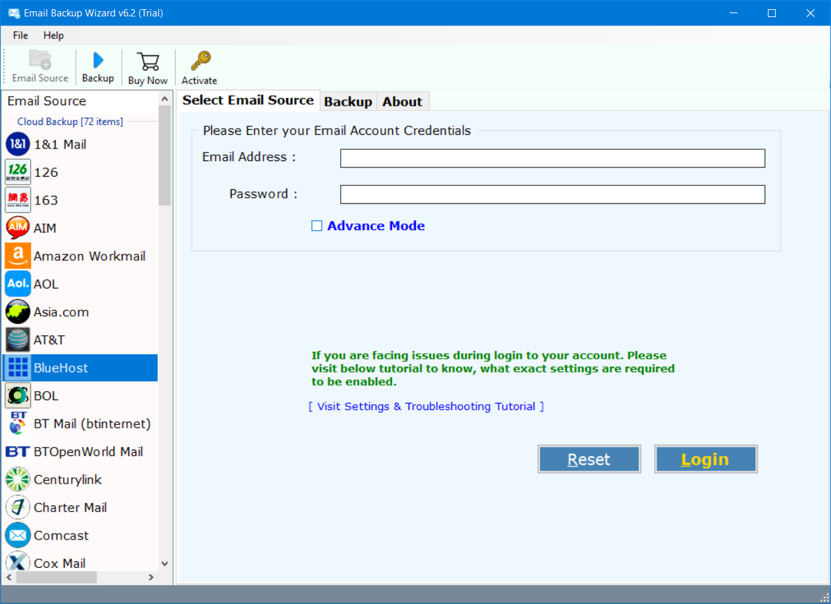Click the source list scroll up arrow
This screenshot has width=831, height=604.
coord(164,99)
